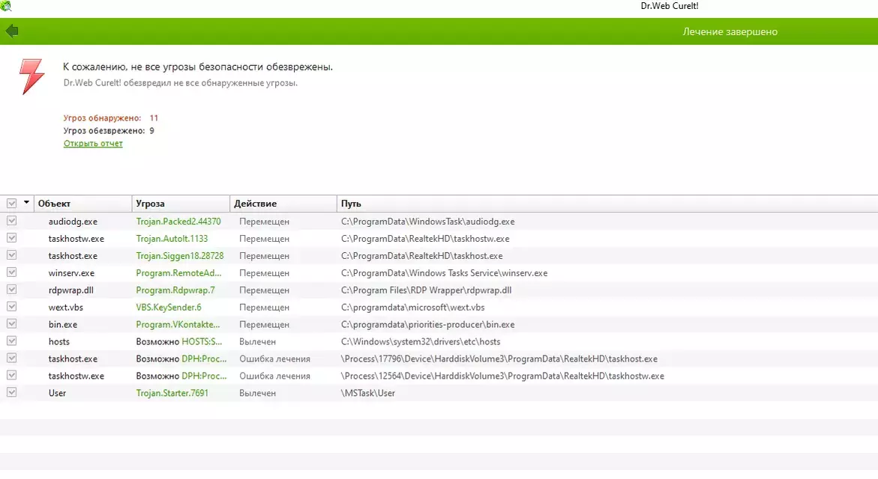Click 'Ошибка лечения' in Process 17796 row
The image size is (878, 479).
[274, 359]
